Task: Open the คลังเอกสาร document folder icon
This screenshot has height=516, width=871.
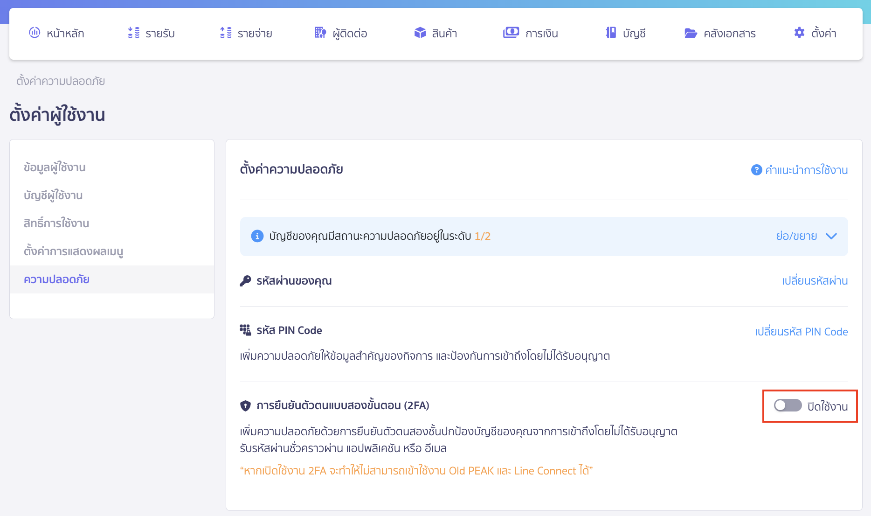Action: [691, 33]
